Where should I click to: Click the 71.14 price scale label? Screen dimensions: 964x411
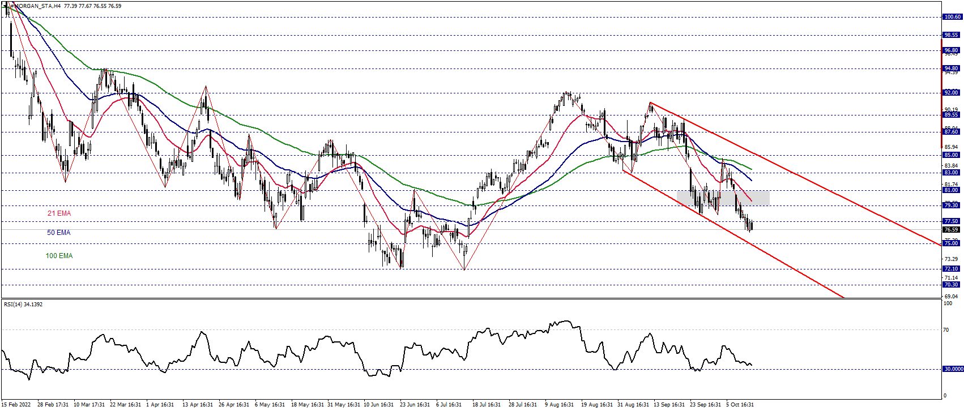[951, 278]
